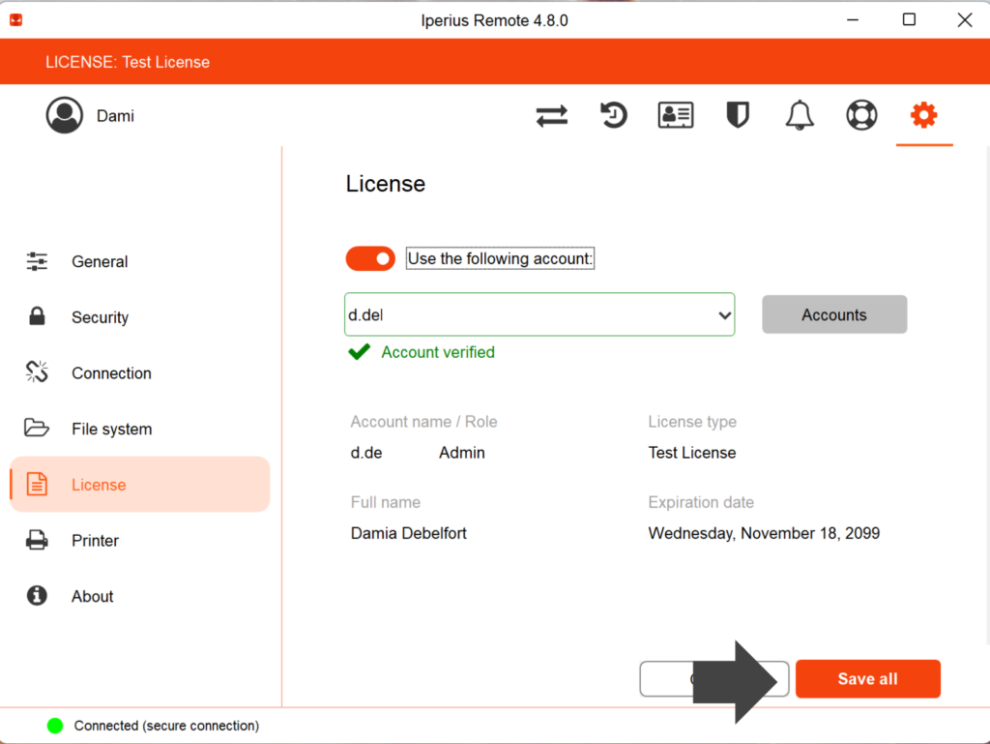
Task: Open Security settings section
Action: point(100,317)
